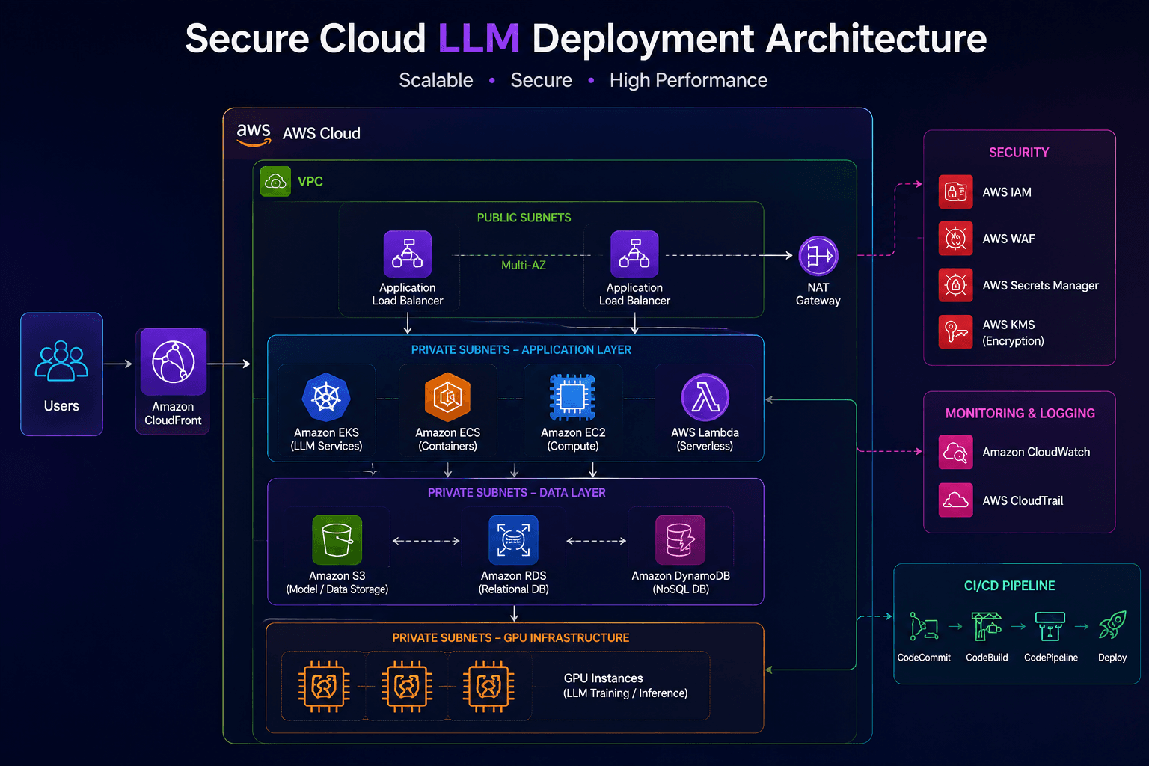Click the 'Secure Cloud LLM Deployment Architecture' title

coord(586,38)
